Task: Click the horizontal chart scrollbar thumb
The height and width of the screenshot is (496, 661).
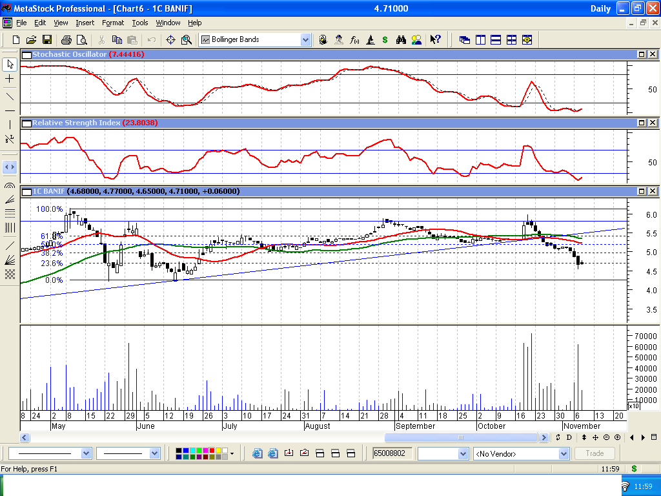Action: [460, 438]
